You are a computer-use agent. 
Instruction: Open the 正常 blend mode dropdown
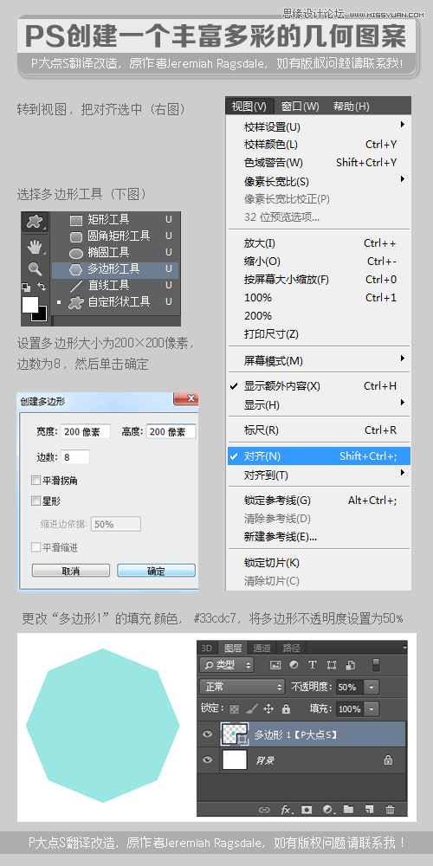(x=242, y=687)
